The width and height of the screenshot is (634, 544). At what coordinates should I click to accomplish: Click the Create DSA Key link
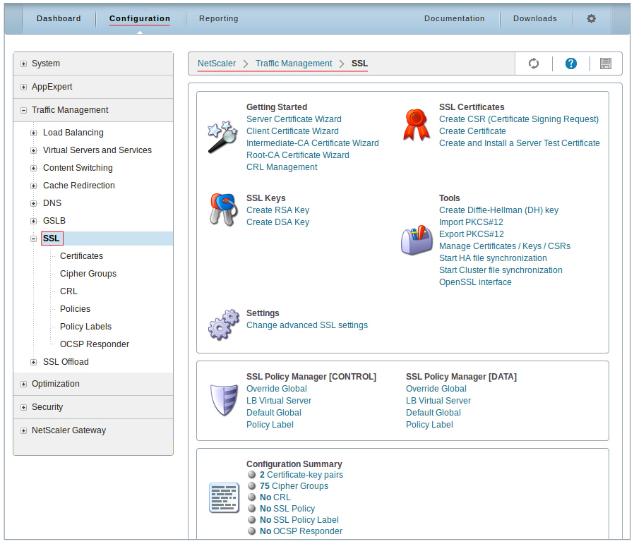tap(277, 222)
